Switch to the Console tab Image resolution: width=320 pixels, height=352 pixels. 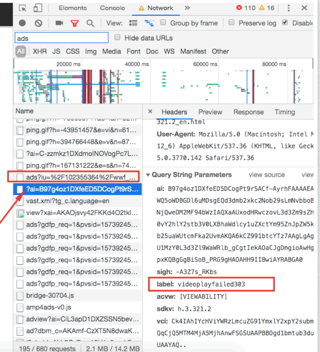coord(112,8)
